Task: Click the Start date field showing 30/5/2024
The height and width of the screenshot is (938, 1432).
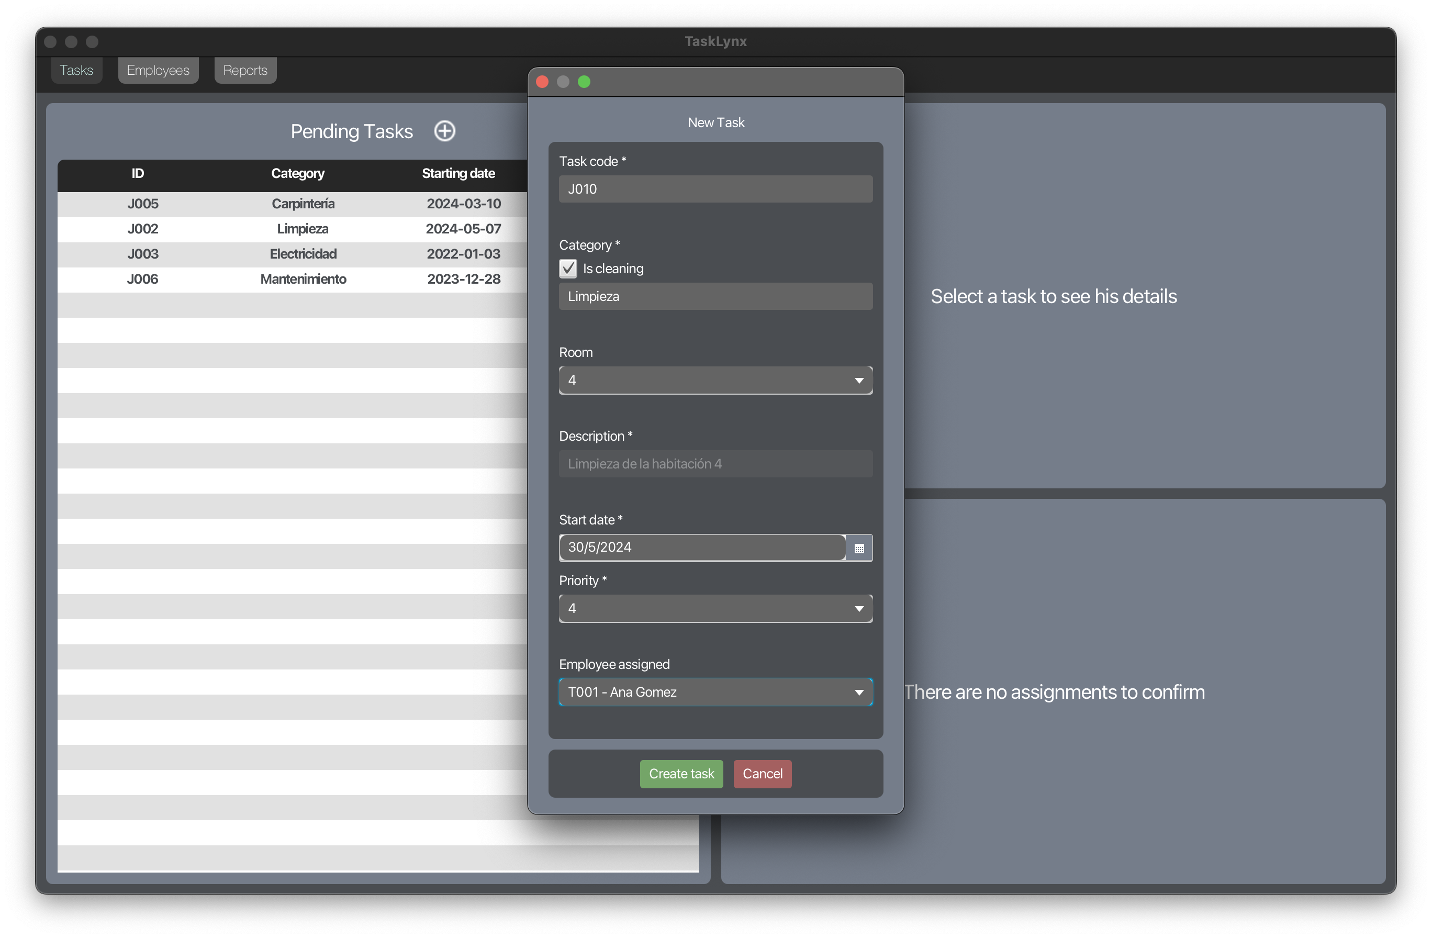Action: [702, 548]
